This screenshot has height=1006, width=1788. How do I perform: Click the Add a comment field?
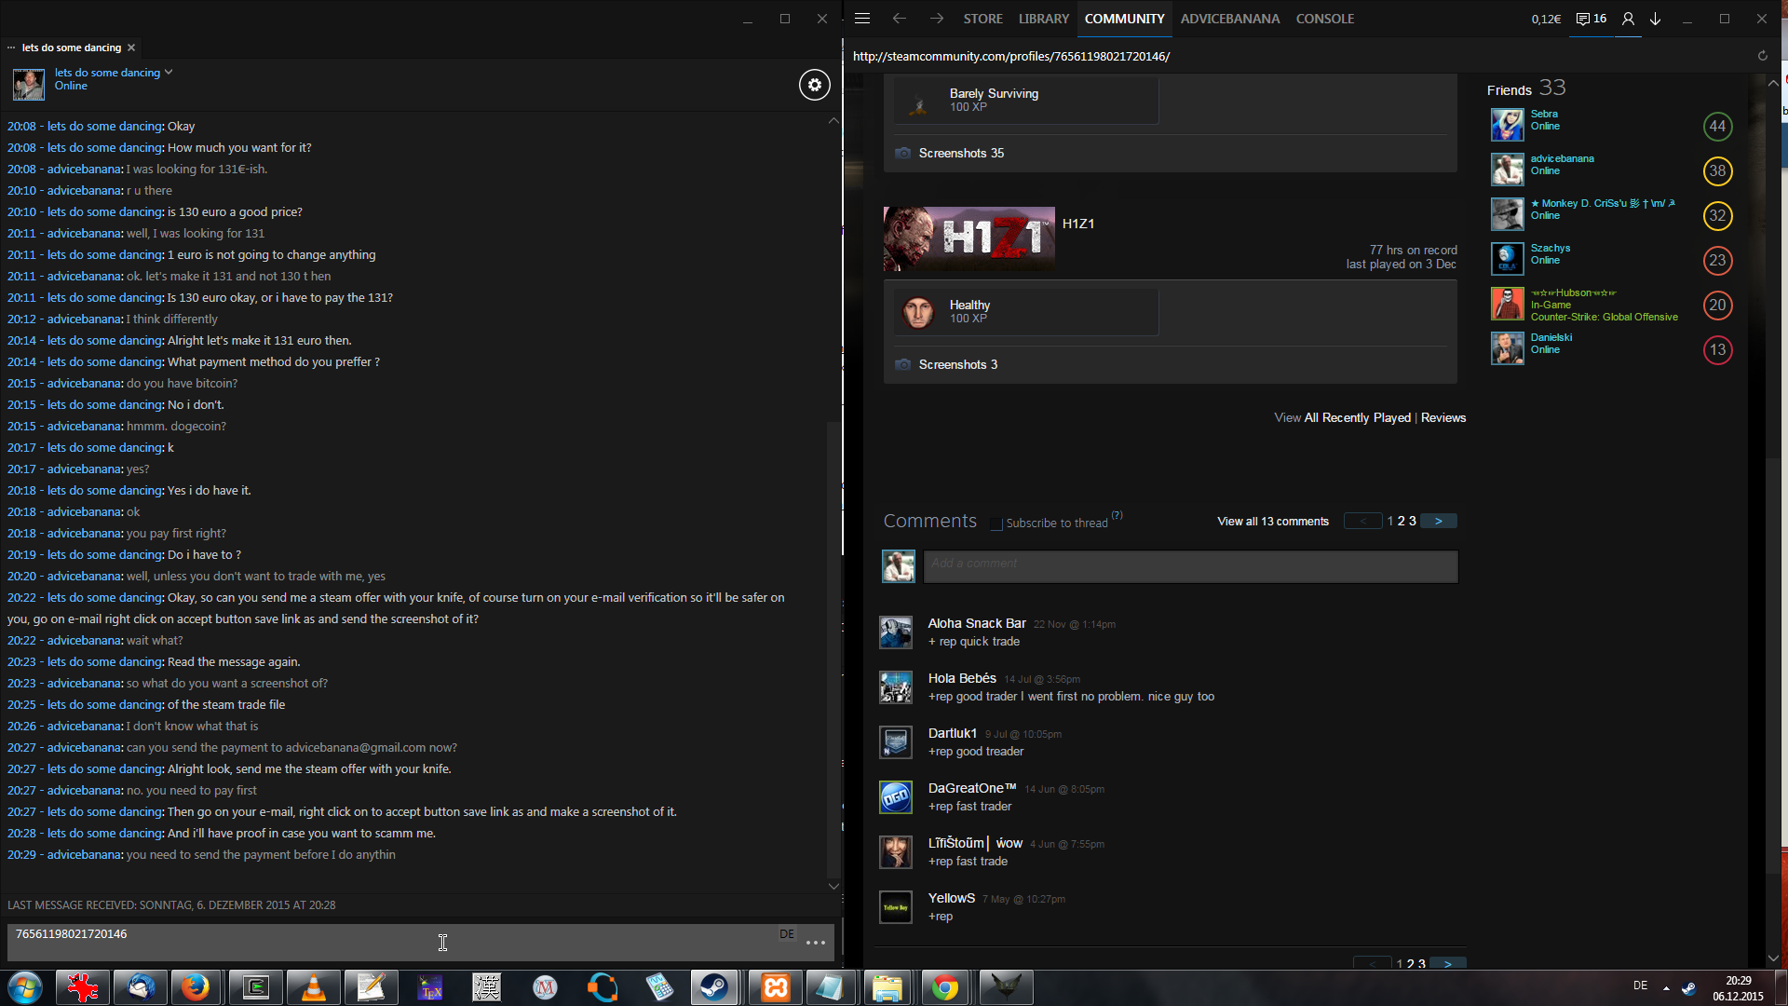[x=1190, y=565]
